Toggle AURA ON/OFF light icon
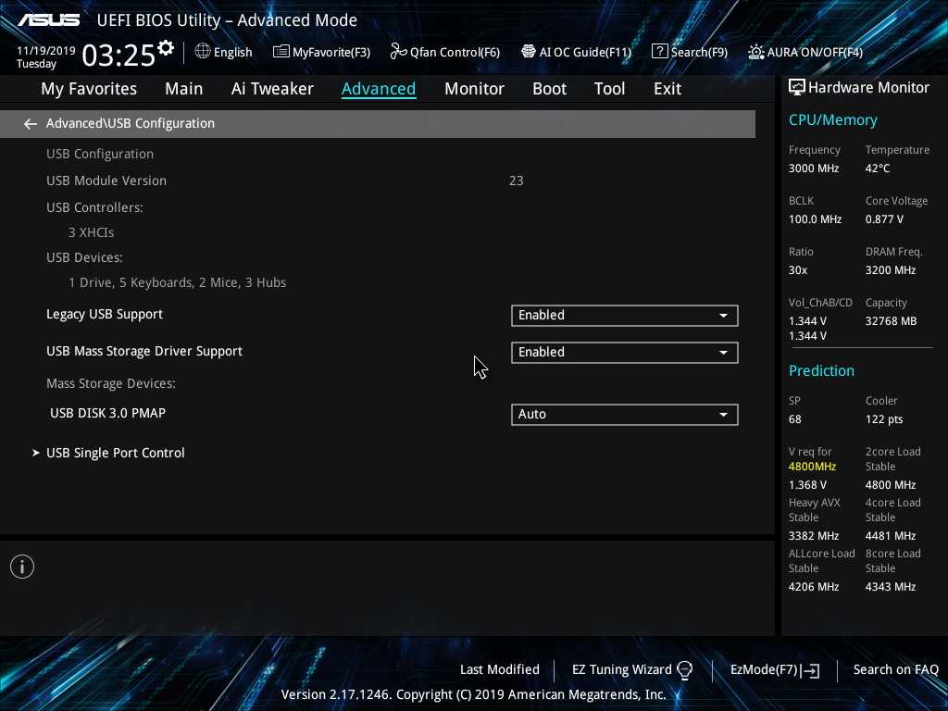 (x=755, y=52)
